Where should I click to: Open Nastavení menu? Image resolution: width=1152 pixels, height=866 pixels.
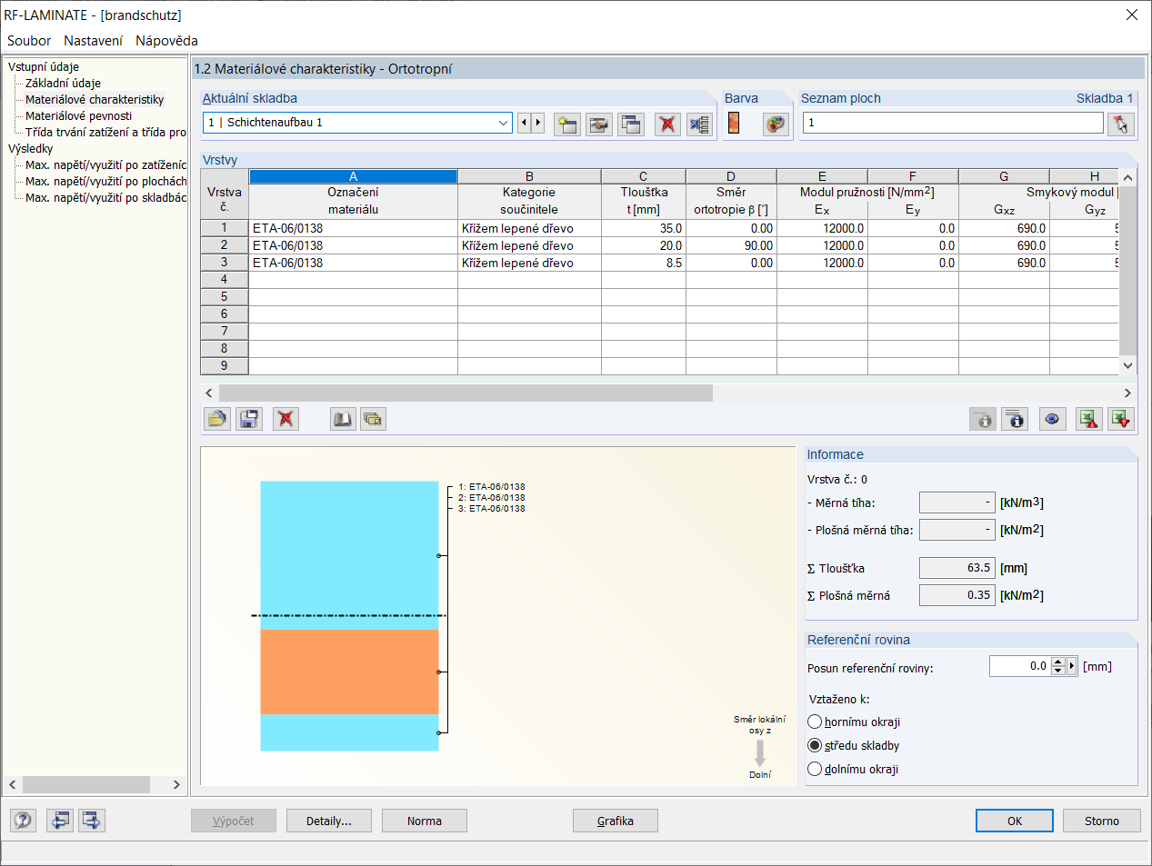93,41
